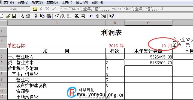193x100 pixels.
Task: Click the printer icon
Action: tap(28, 16)
